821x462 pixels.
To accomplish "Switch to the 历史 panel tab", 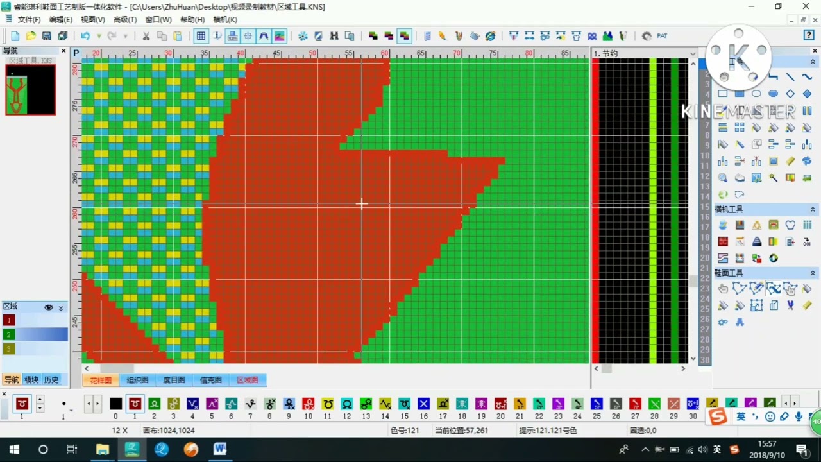I will [51, 380].
